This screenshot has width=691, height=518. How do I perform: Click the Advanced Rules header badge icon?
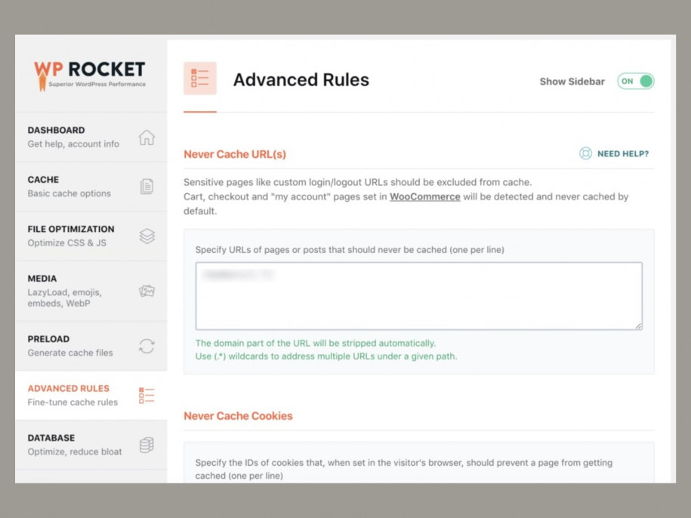click(x=199, y=78)
